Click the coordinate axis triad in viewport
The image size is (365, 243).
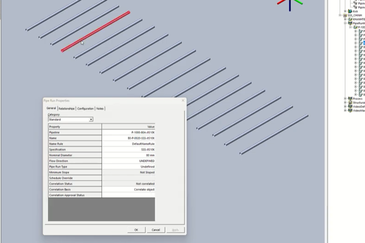tap(290, 3)
